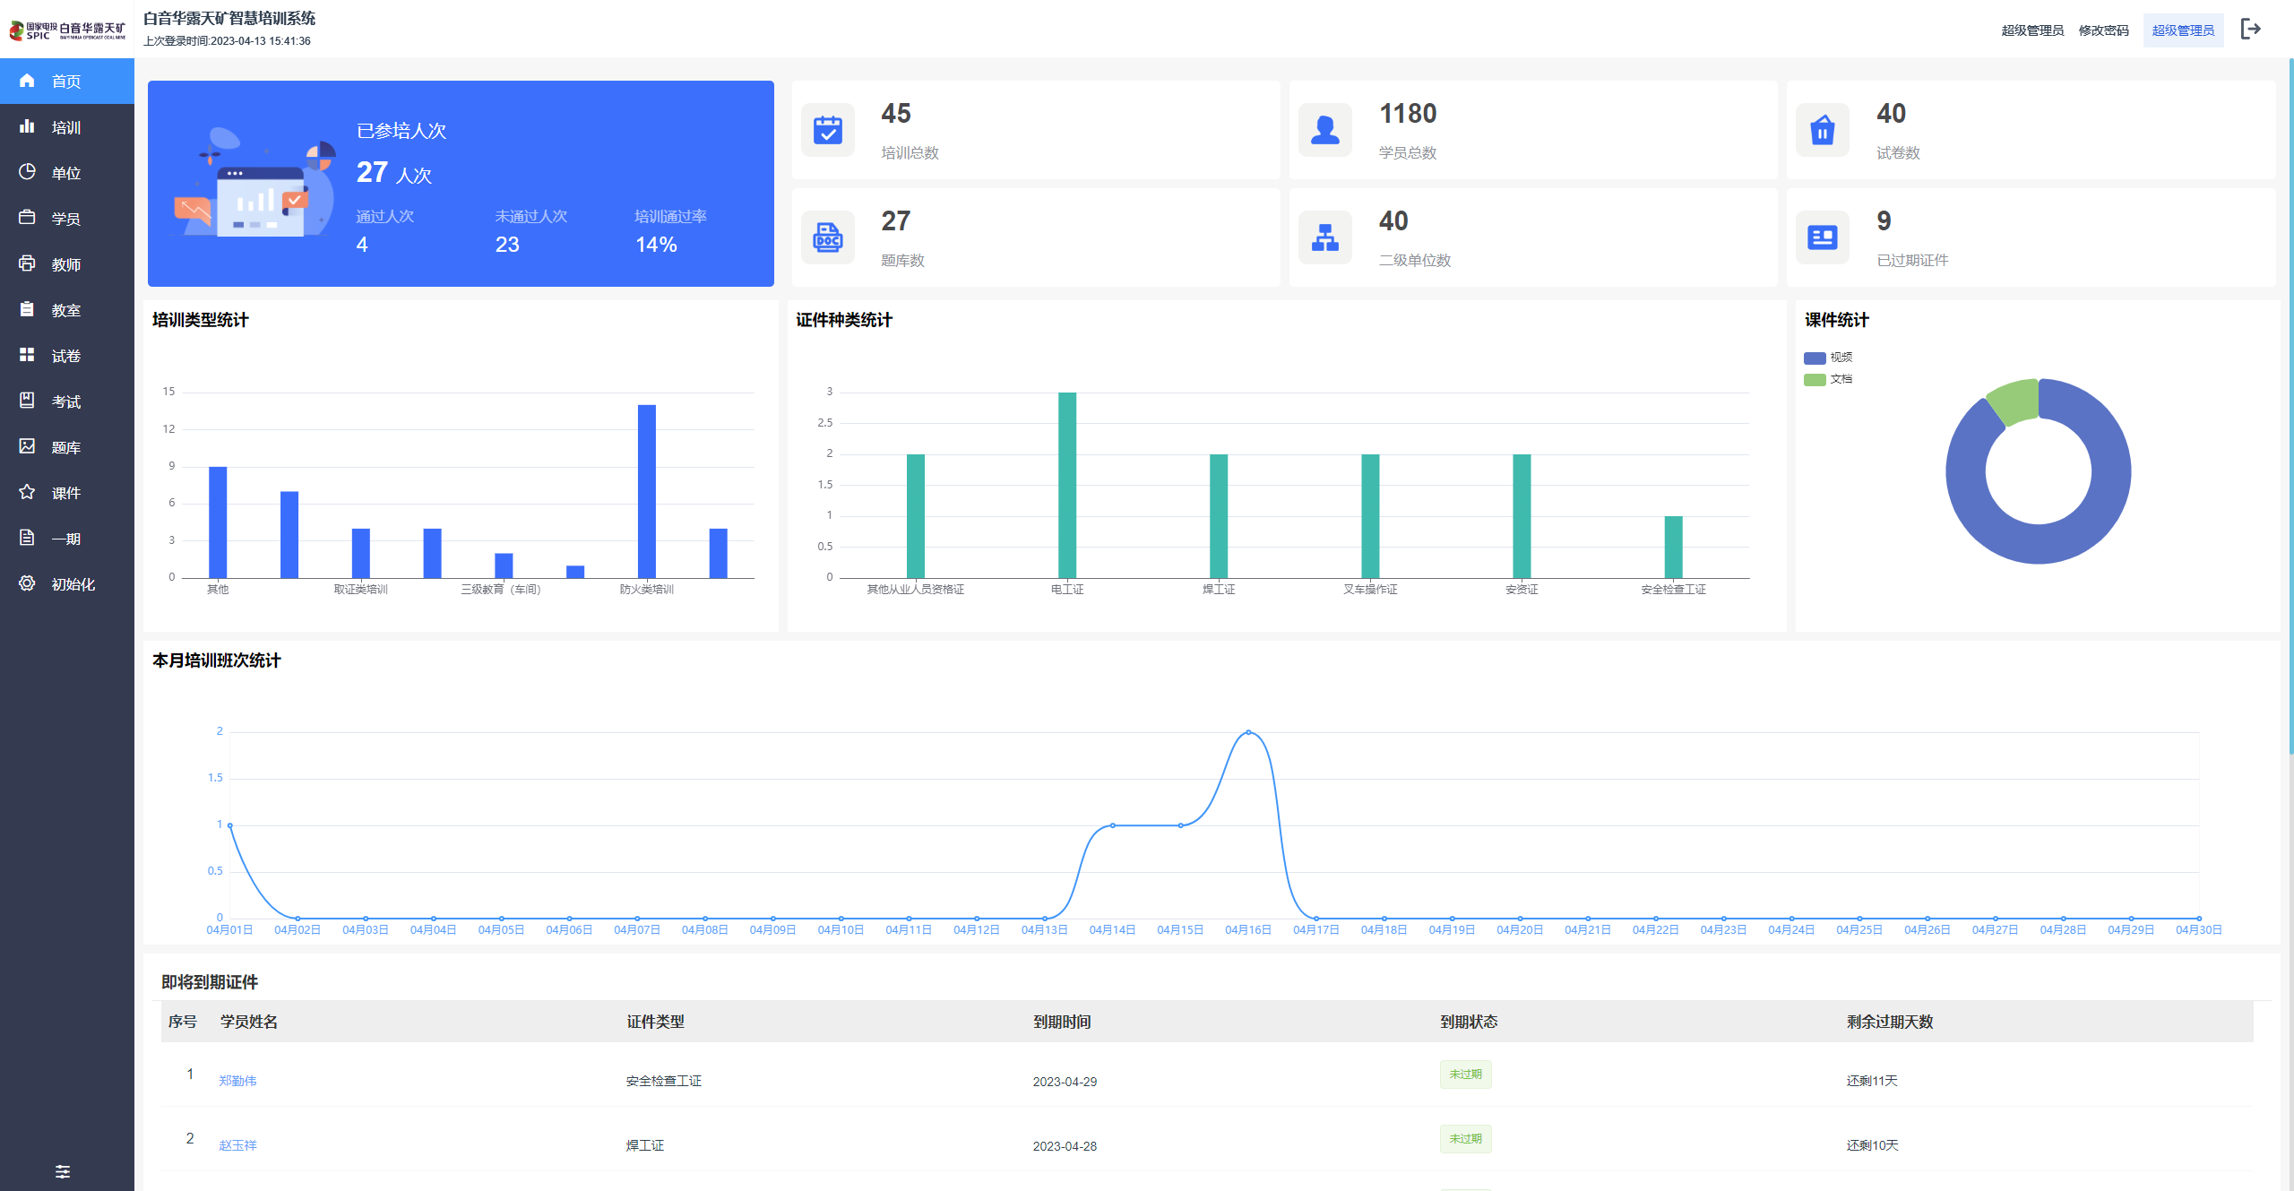This screenshot has width=2294, height=1191.
Task: Click 未过期 status tag for 赵玉祥
Action: click(1466, 1139)
